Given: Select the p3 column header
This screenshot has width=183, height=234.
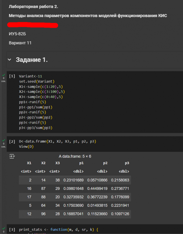Looking at the screenshot, I should [127, 163].
